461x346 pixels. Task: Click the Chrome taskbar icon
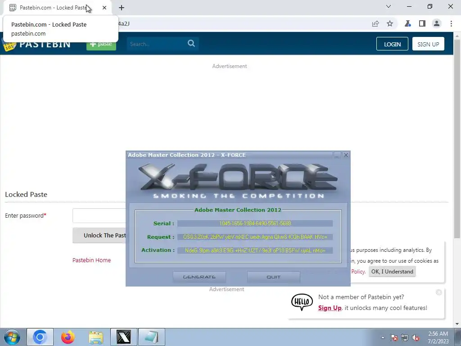click(x=40, y=337)
